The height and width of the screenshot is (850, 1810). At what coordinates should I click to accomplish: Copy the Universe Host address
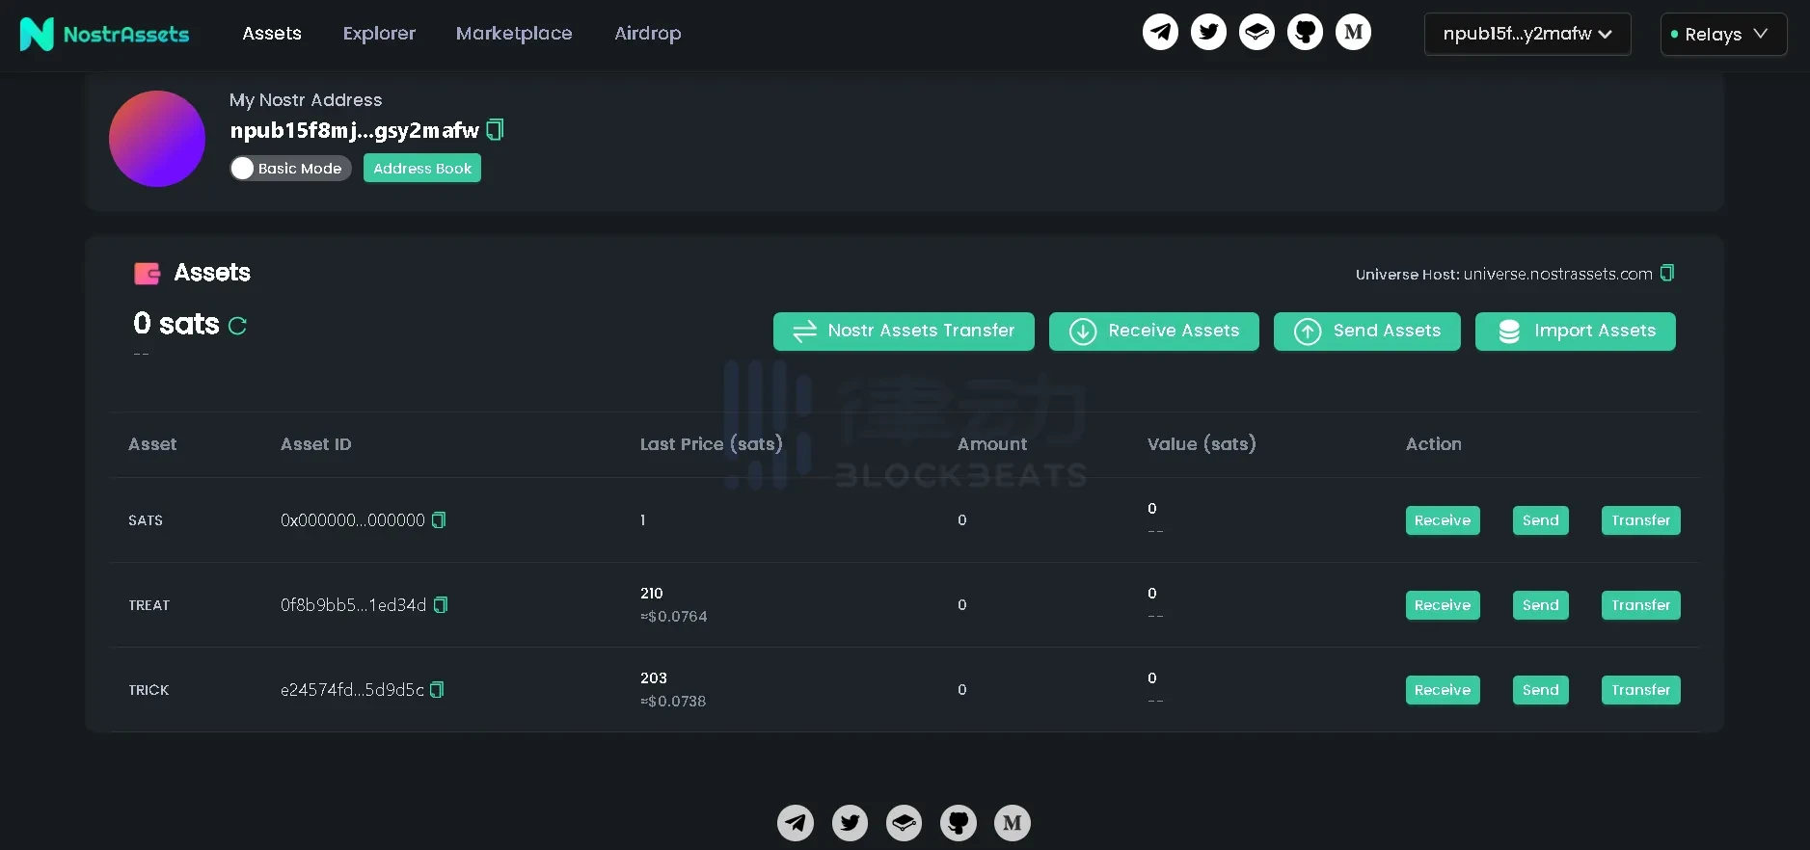click(1667, 273)
